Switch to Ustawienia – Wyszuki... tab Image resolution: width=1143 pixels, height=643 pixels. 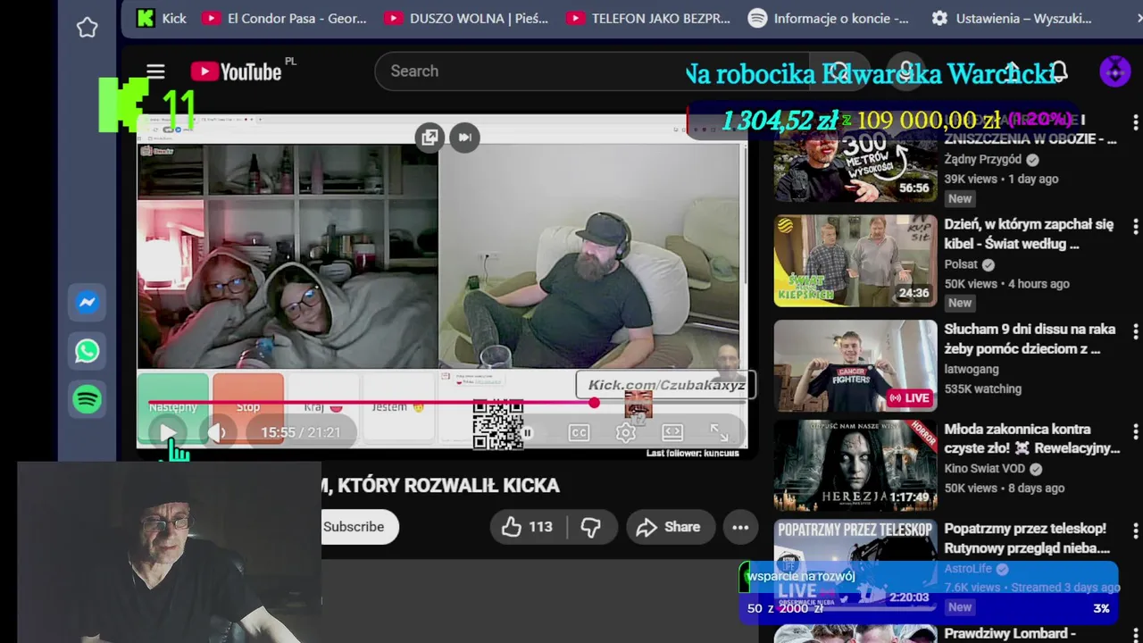point(1013,18)
